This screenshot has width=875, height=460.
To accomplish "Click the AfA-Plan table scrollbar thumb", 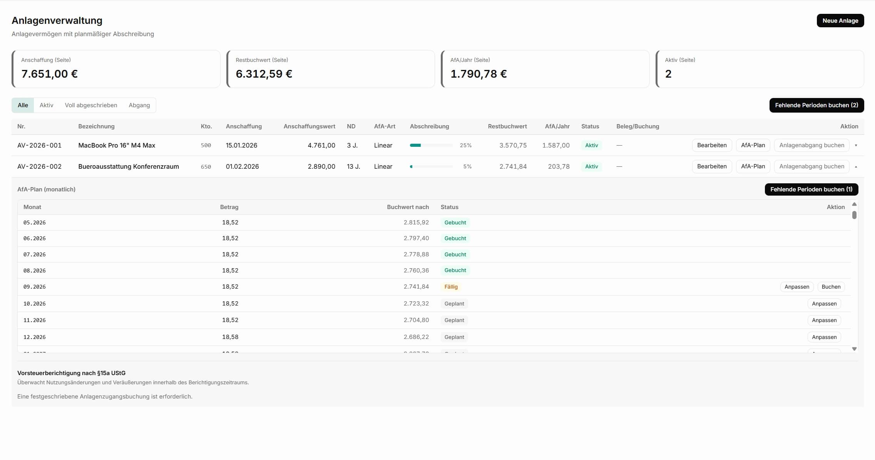I will (x=854, y=215).
